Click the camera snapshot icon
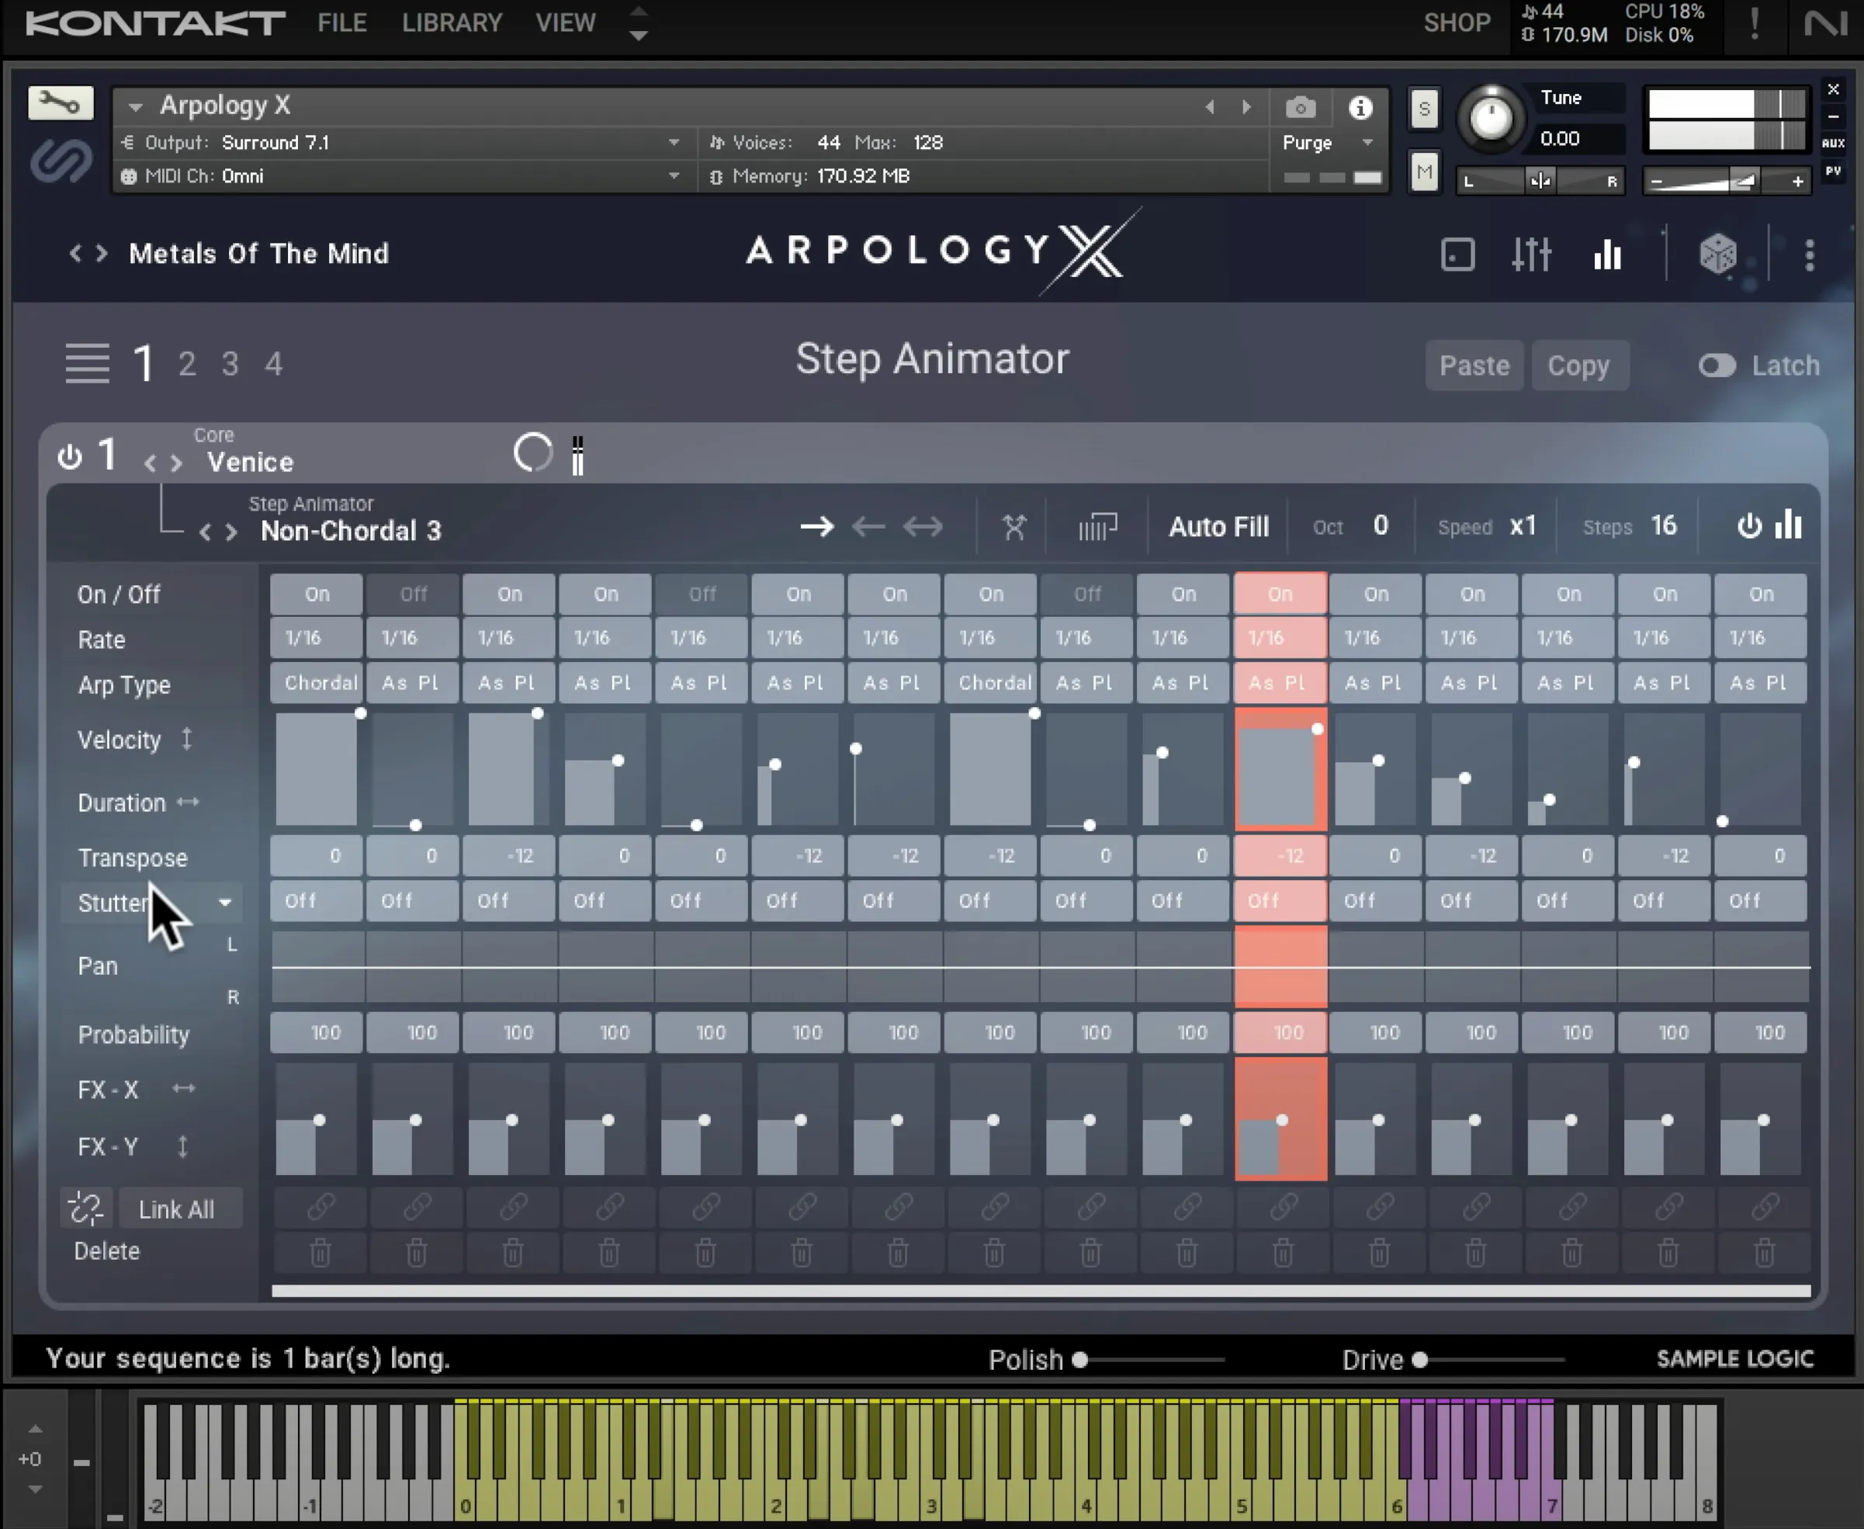The width and height of the screenshot is (1864, 1529). (1300, 107)
